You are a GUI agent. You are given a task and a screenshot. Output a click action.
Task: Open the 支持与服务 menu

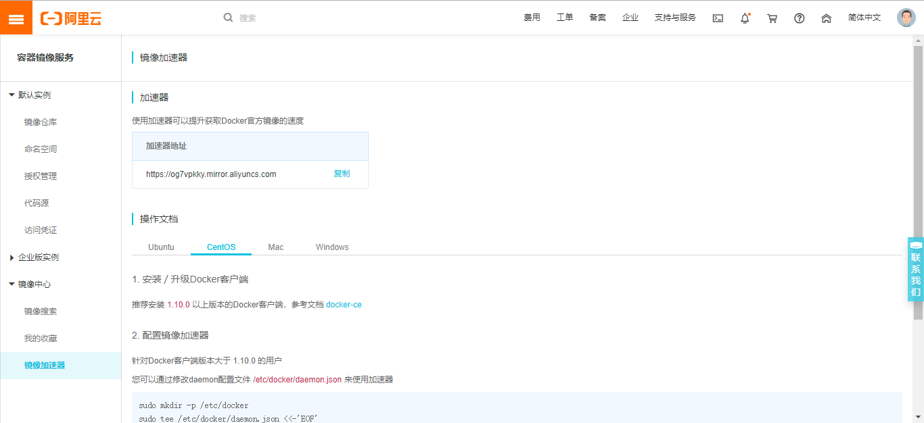click(x=675, y=18)
